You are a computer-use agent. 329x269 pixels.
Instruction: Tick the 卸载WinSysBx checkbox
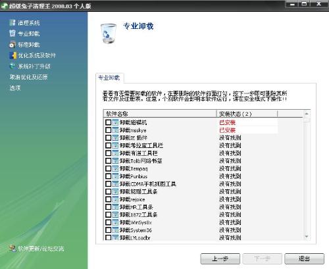108,222
